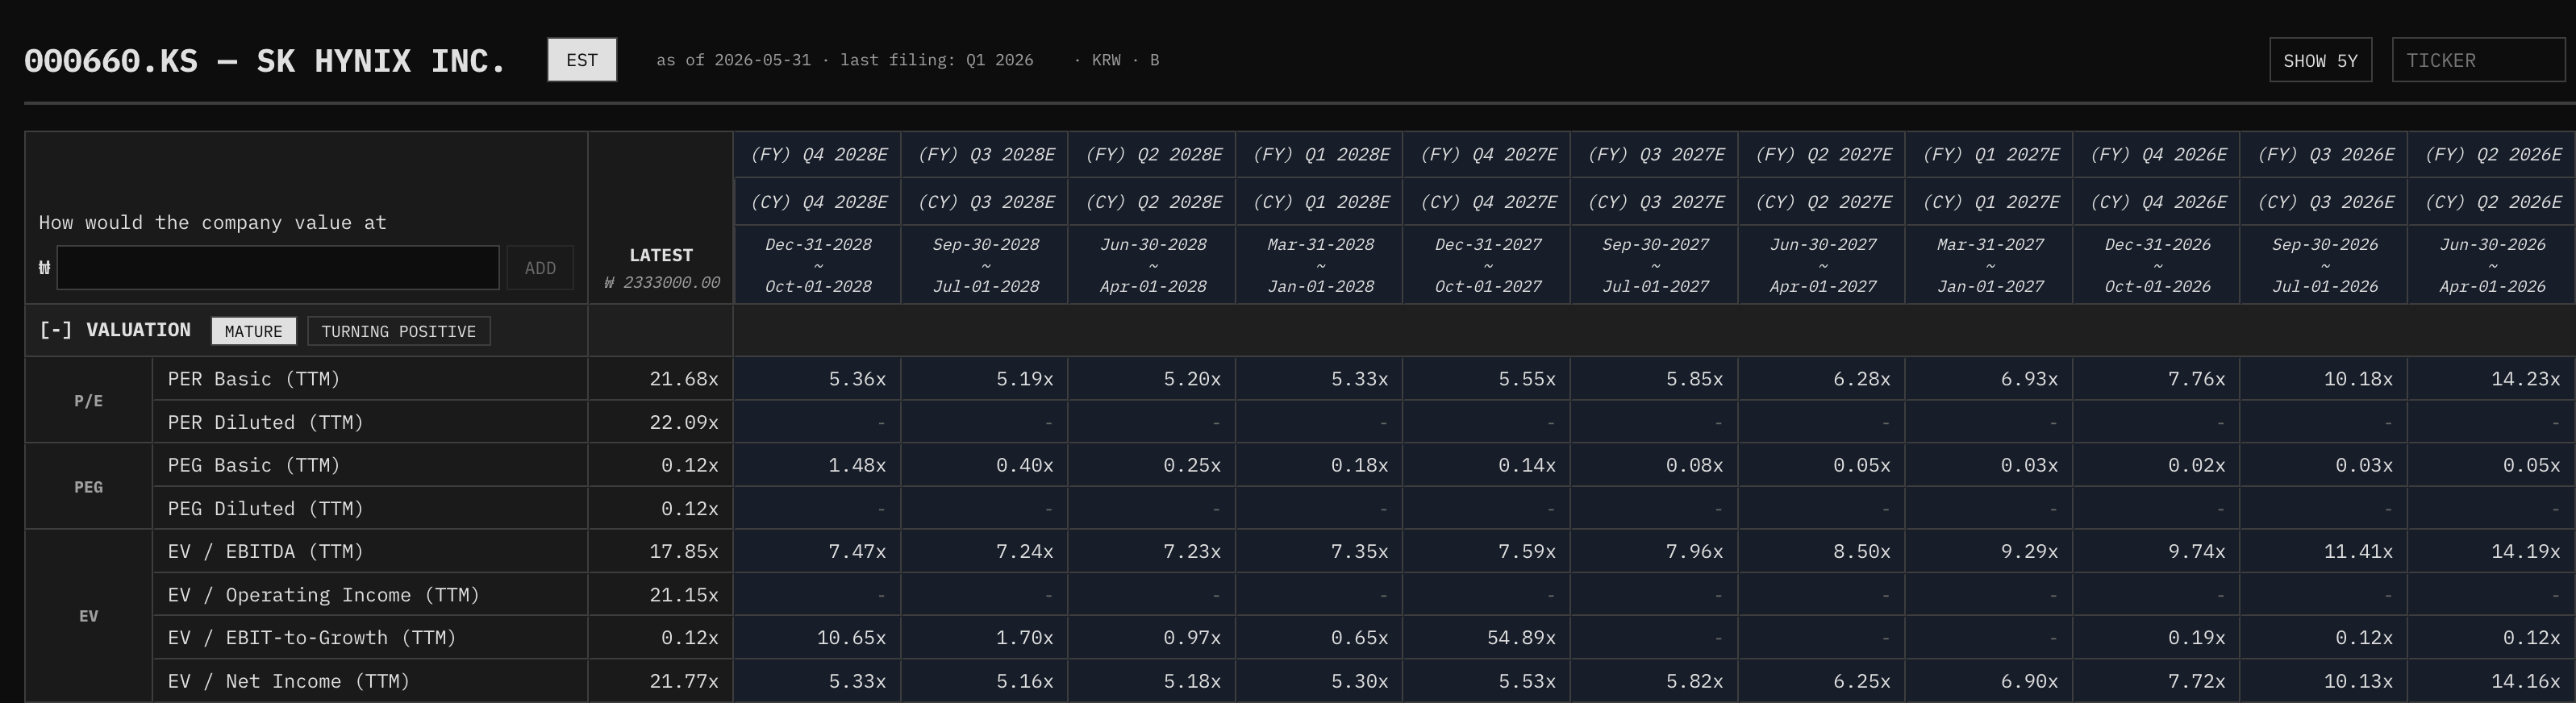Click the P/E group label
The width and height of the screenshot is (2576, 703).
coord(88,401)
